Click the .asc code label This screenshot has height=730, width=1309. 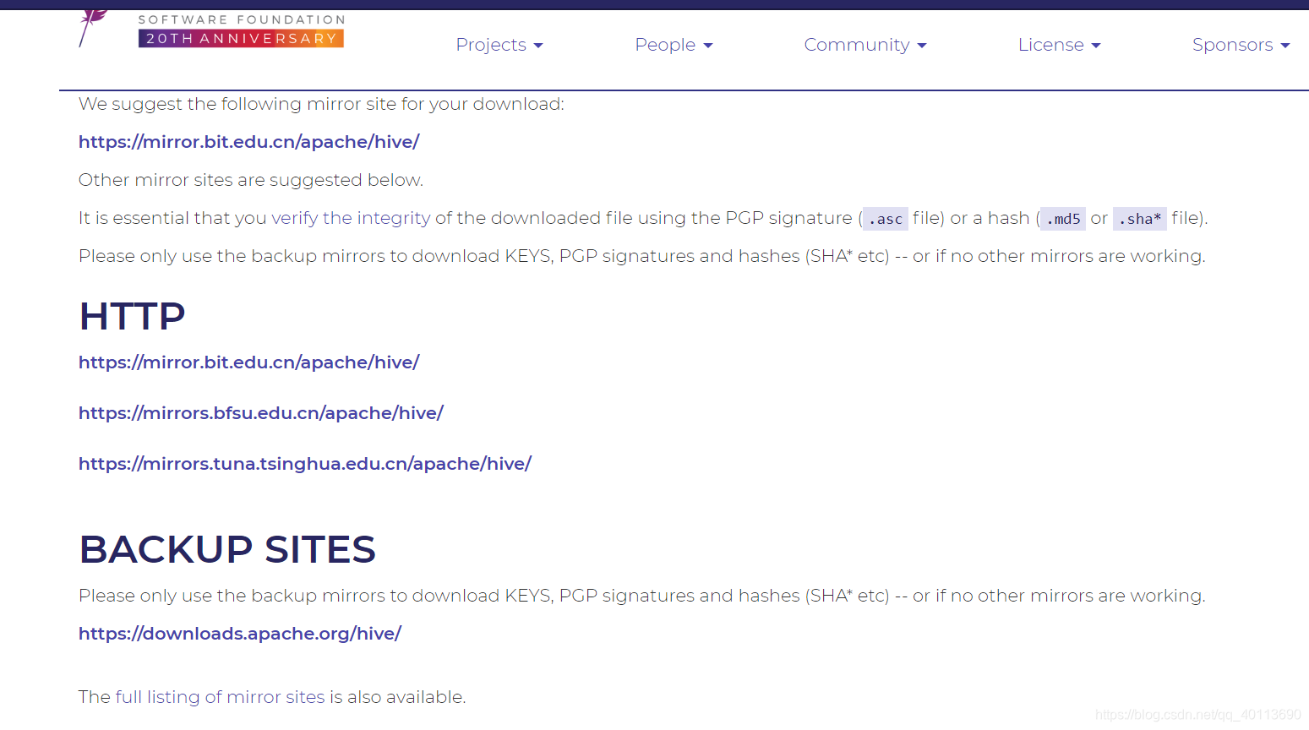point(886,219)
